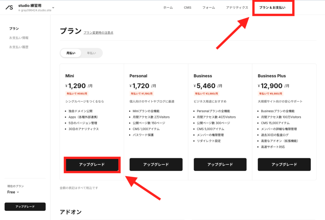This screenshot has height=220, width=325.
Task: Click the 金額の表記はすべて税込です note
Action: 79,188
